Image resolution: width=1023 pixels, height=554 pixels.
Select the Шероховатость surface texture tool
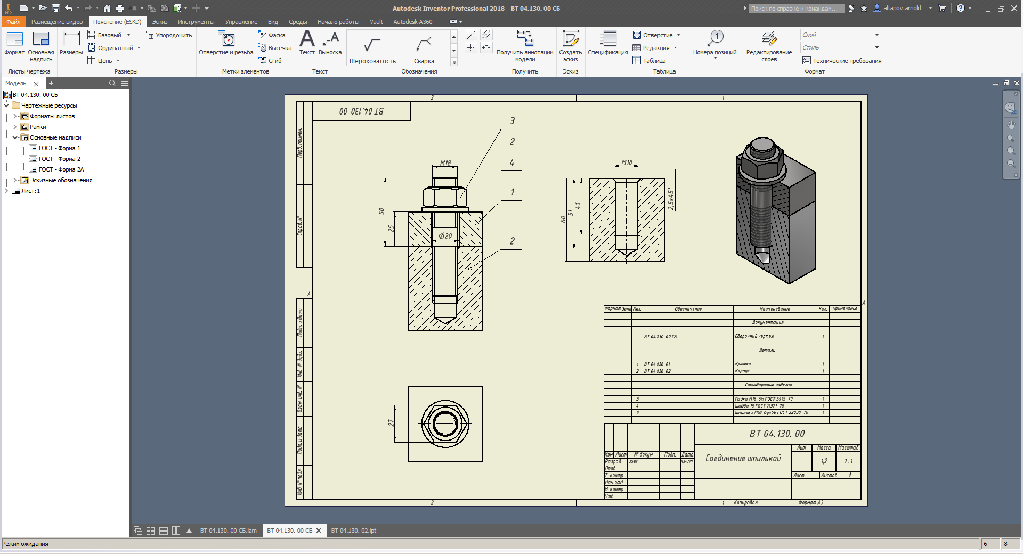[x=372, y=49]
